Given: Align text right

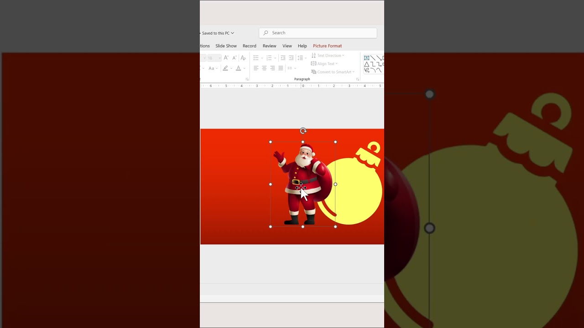Looking at the screenshot, I should coord(272,68).
